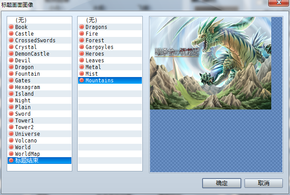Select Gargoyles in the middle list
This screenshot has width=290, height=195.
(110, 47)
